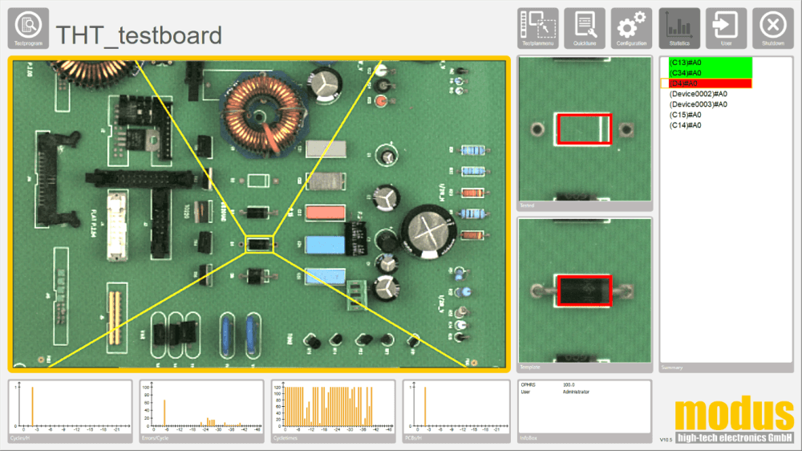802x451 pixels.
Task: Select (C13)#A0 in summary list
Action: coord(711,63)
